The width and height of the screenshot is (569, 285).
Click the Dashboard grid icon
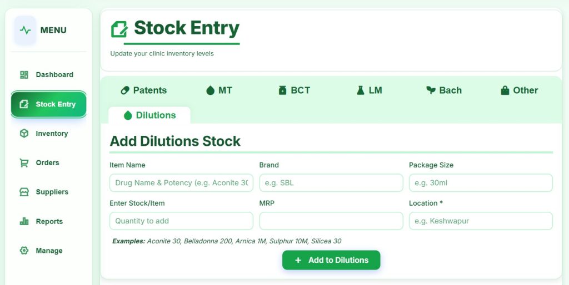click(24, 75)
